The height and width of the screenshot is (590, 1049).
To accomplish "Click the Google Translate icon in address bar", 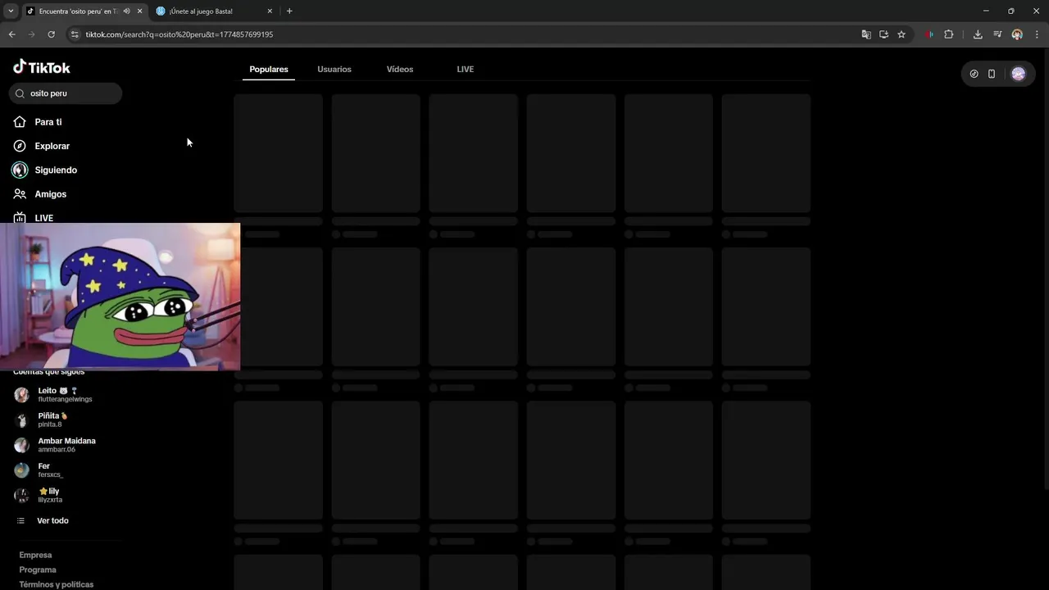I will (866, 34).
